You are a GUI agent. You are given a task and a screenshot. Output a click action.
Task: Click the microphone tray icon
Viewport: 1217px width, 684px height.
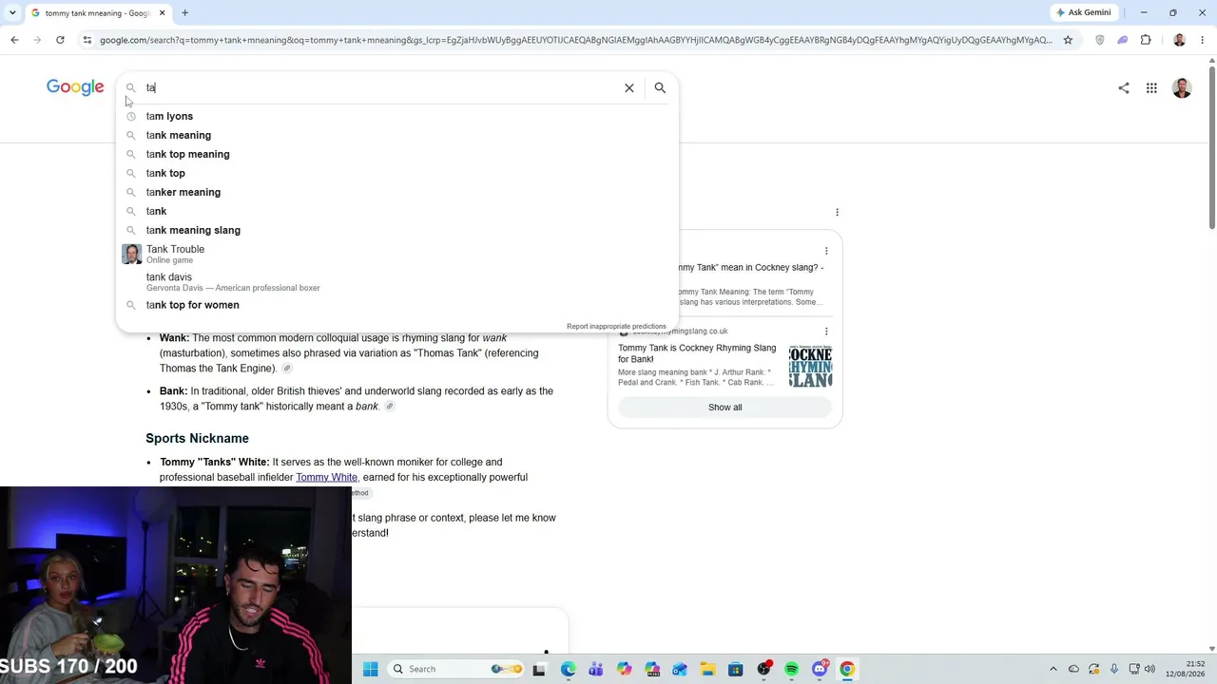click(x=1113, y=669)
